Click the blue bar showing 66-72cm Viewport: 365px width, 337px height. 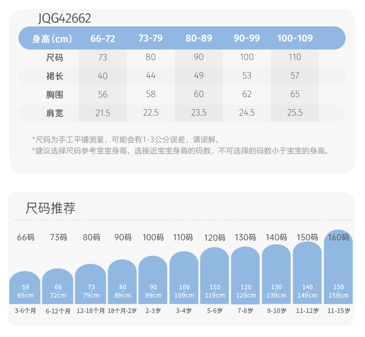pos(57,286)
